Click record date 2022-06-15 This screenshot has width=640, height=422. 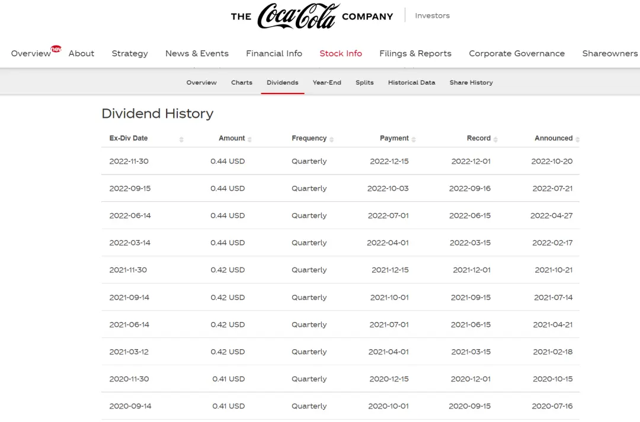click(x=470, y=215)
